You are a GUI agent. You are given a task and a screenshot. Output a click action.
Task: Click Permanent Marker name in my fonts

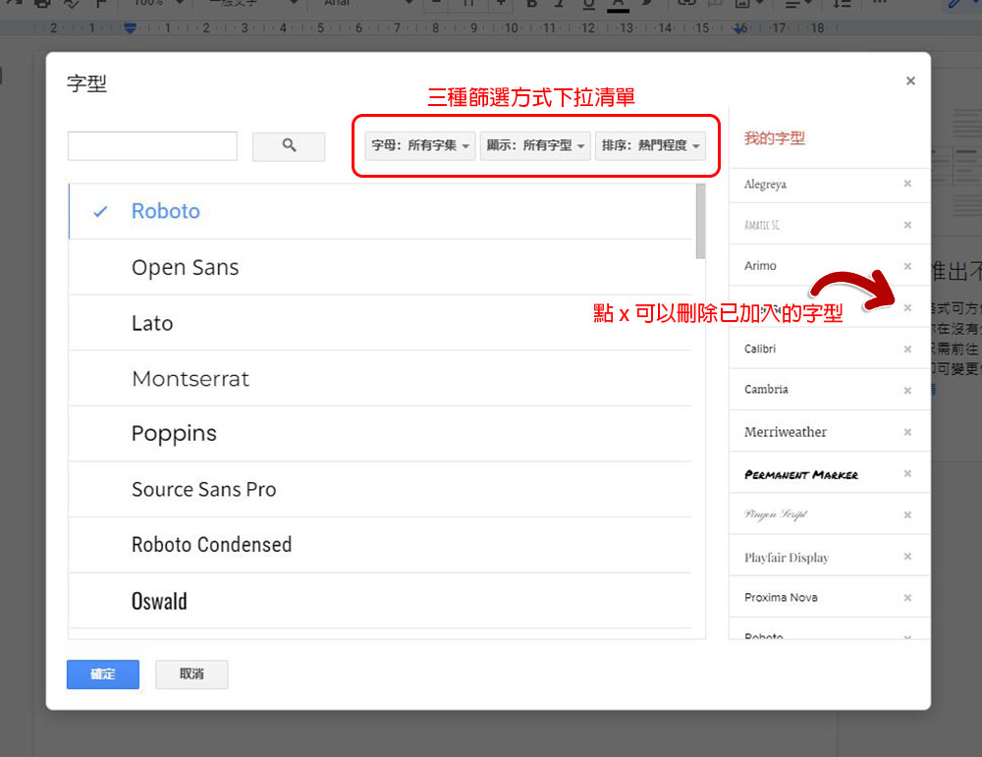pyautogui.click(x=801, y=474)
